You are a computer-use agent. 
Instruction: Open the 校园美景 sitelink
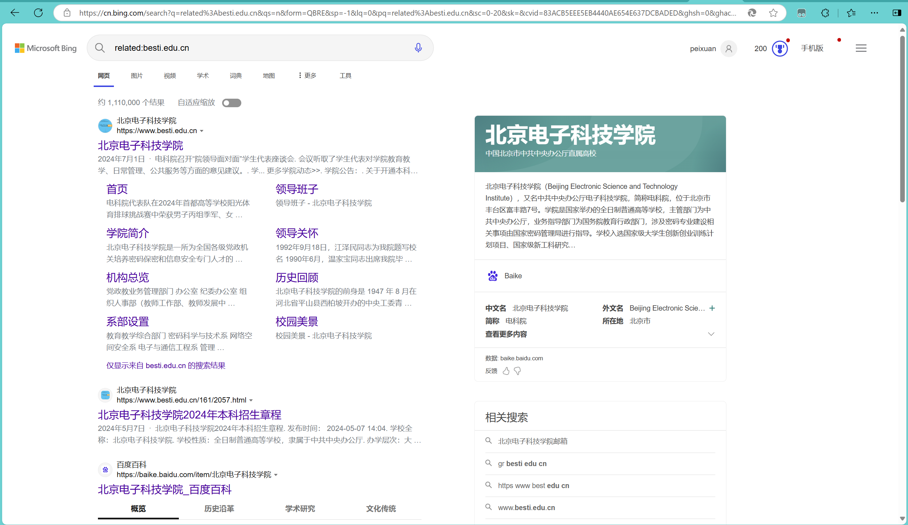click(297, 322)
